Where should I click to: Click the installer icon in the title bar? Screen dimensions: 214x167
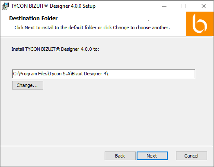click(x=5, y=6)
